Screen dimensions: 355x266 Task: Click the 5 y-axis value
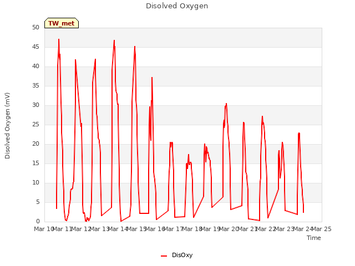coord(38,202)
